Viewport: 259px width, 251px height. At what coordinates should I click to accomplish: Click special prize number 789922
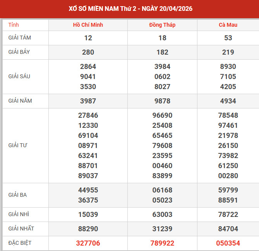click(162, 243)
